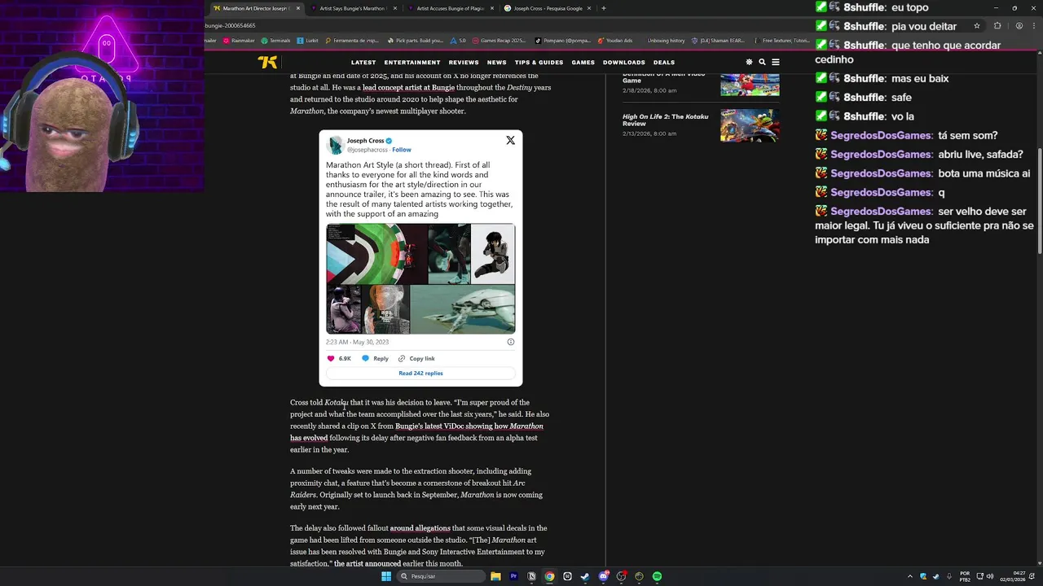Open the X logo on embedded tweet
This screenshot has width=1043, height=586.
(x=510, y=140)
